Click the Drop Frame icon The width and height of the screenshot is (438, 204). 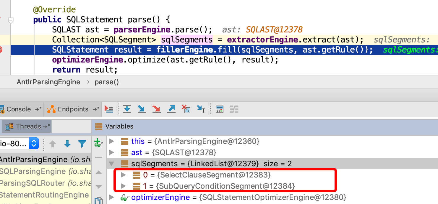(x=186, y=109)
